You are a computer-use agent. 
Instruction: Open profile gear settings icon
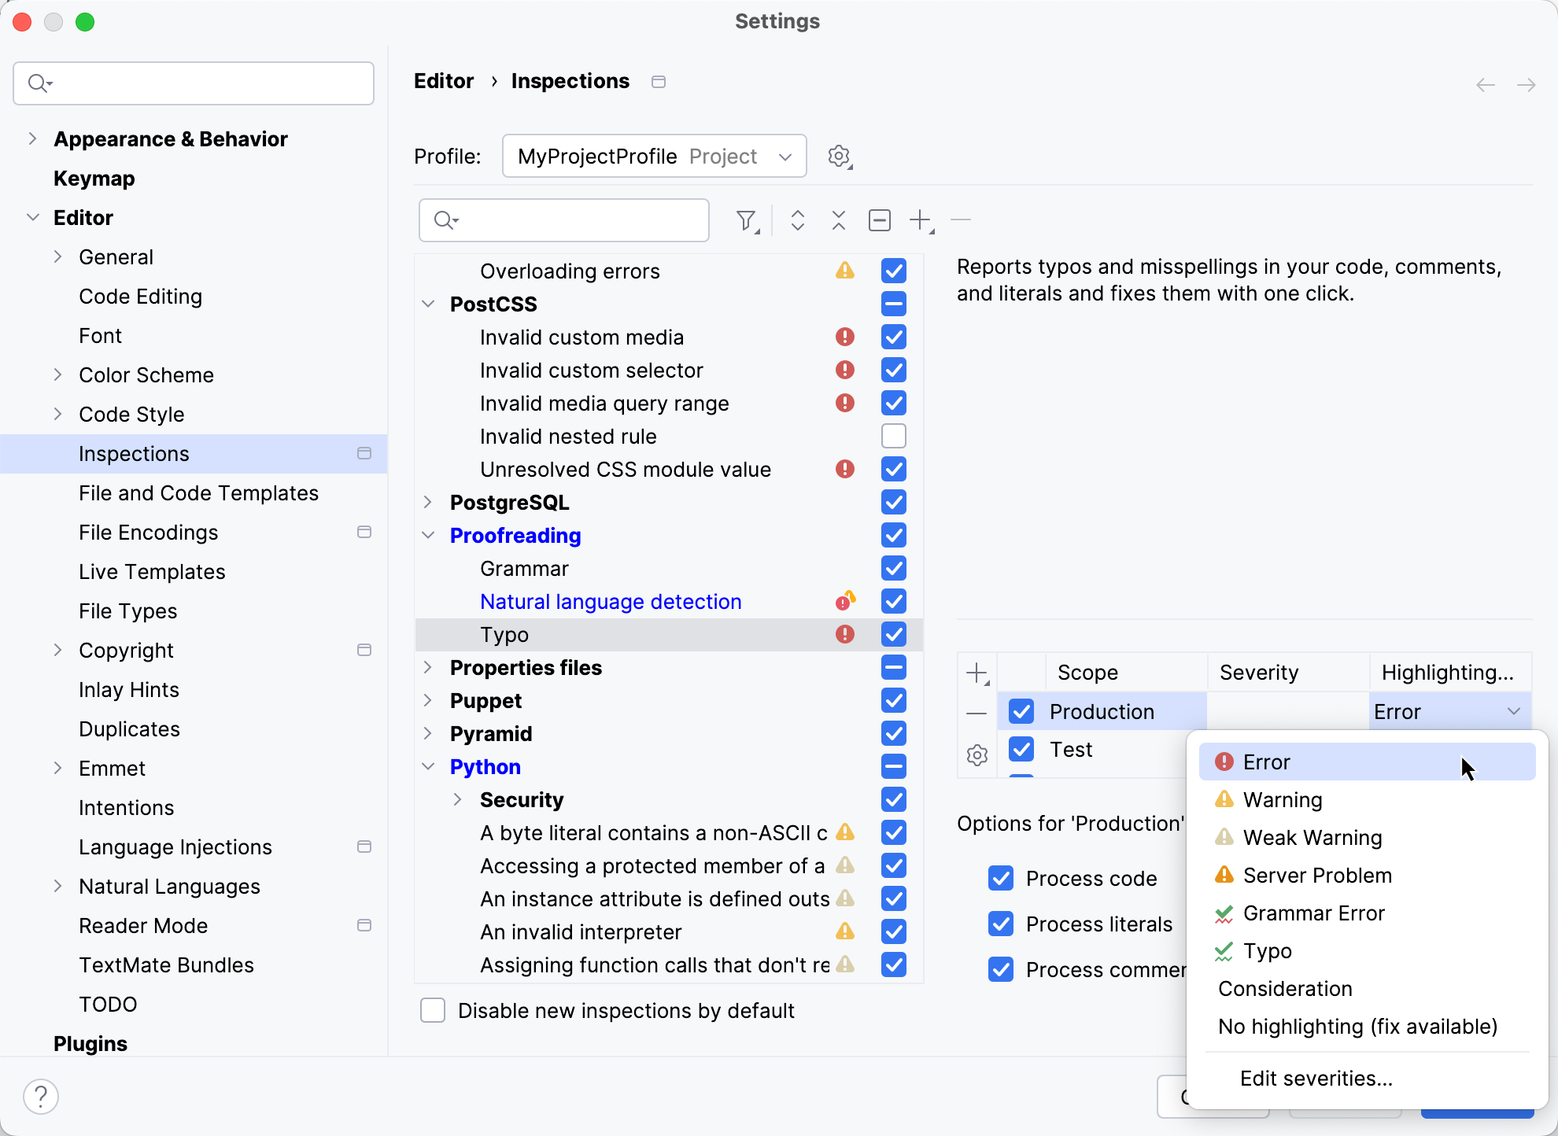[x=840, y=157]
